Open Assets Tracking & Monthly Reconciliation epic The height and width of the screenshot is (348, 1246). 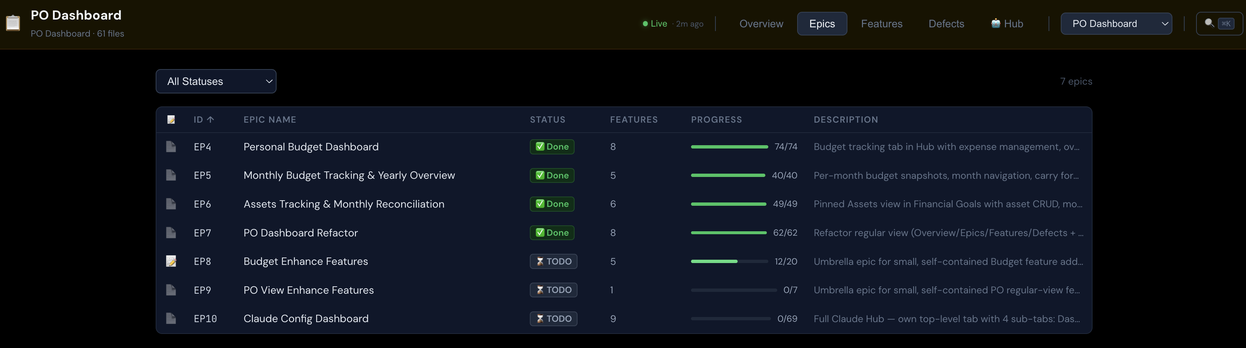343,204
